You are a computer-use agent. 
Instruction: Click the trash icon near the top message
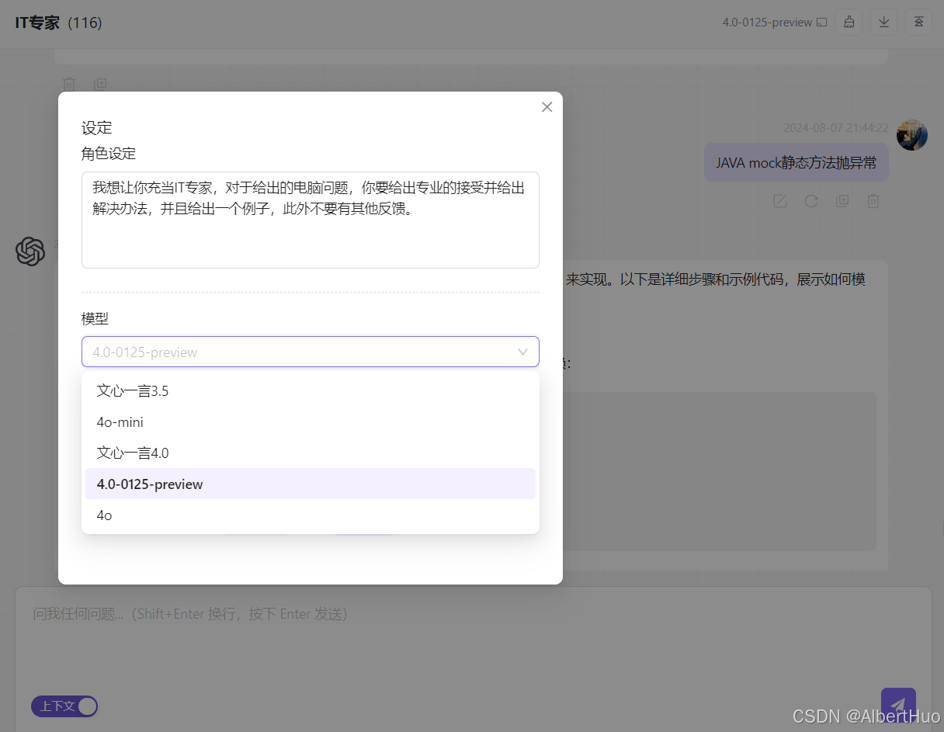click(x=69, y=84)
